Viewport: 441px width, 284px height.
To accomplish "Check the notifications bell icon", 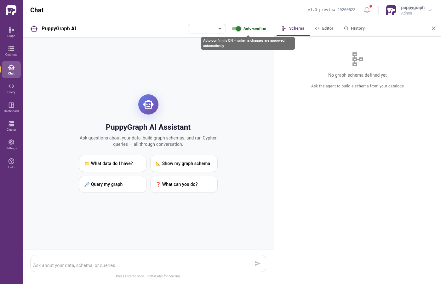I will click(367, 10).
